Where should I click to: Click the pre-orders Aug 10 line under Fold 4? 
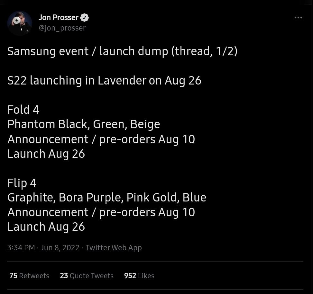point(101,139)
